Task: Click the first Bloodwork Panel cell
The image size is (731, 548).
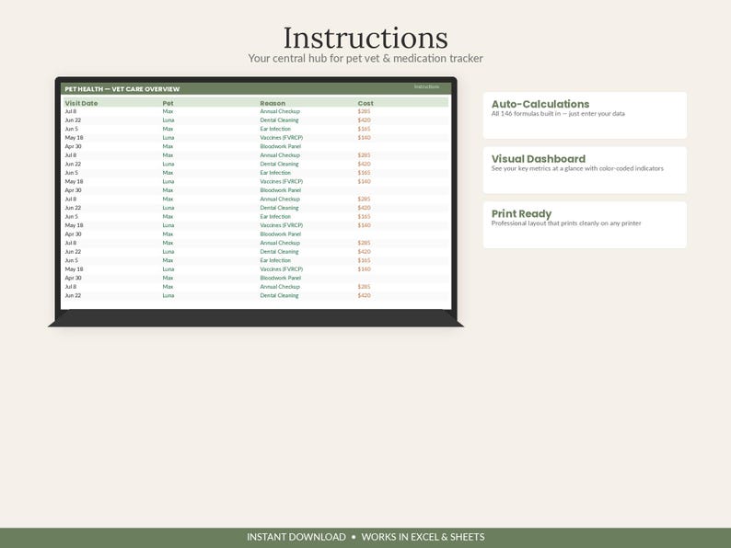Action: click(280, 146)
